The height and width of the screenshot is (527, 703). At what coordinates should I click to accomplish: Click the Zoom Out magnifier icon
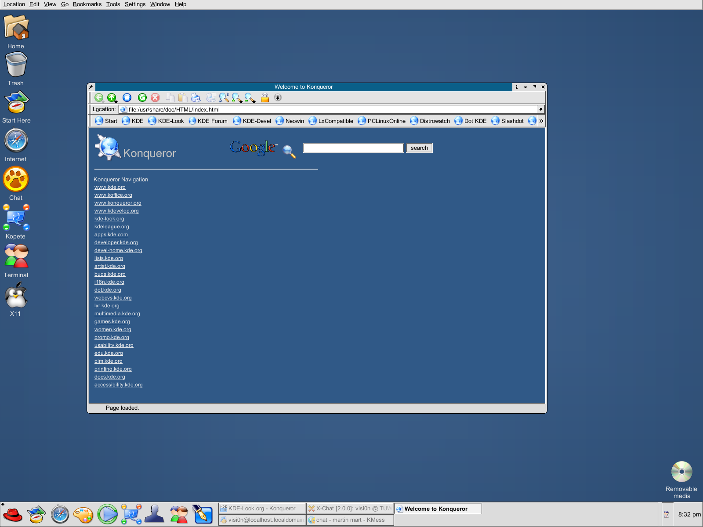pyautogui.click(x=250, y=97)
